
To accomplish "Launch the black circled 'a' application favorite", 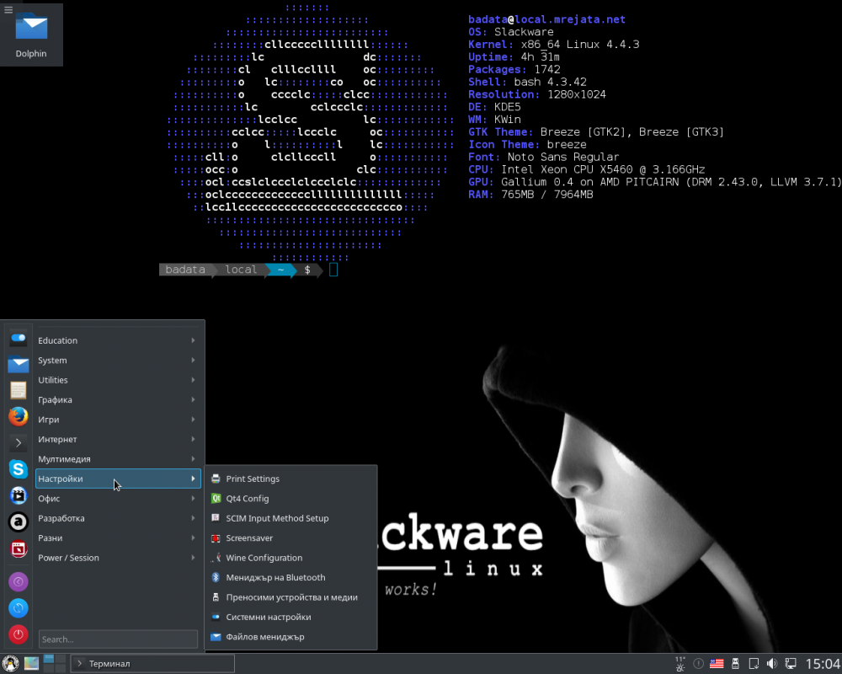I will (19, 522).
